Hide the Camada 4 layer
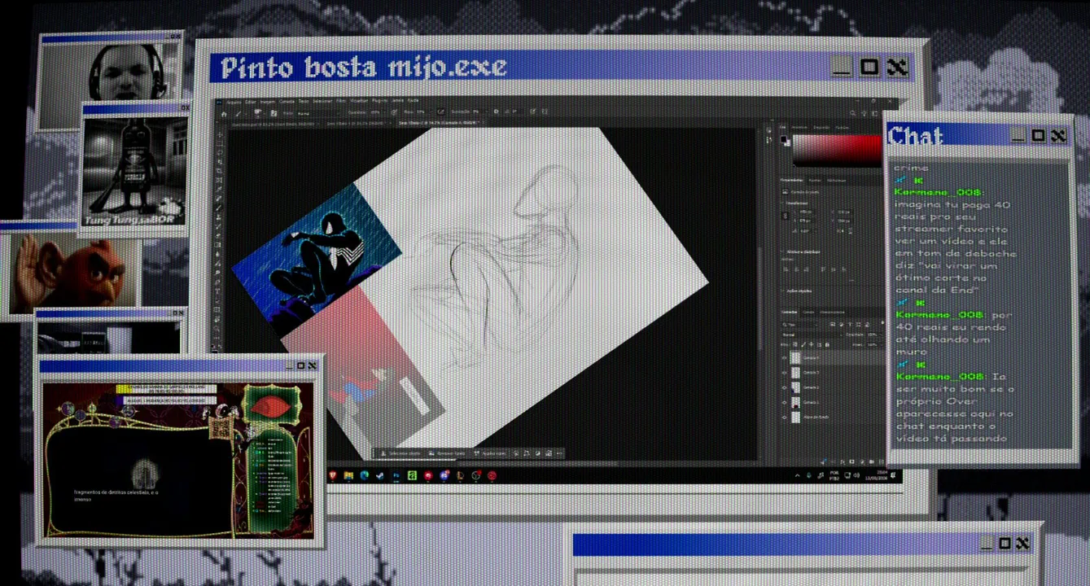This screenshot has width=1090, height=586. point(785,358)
